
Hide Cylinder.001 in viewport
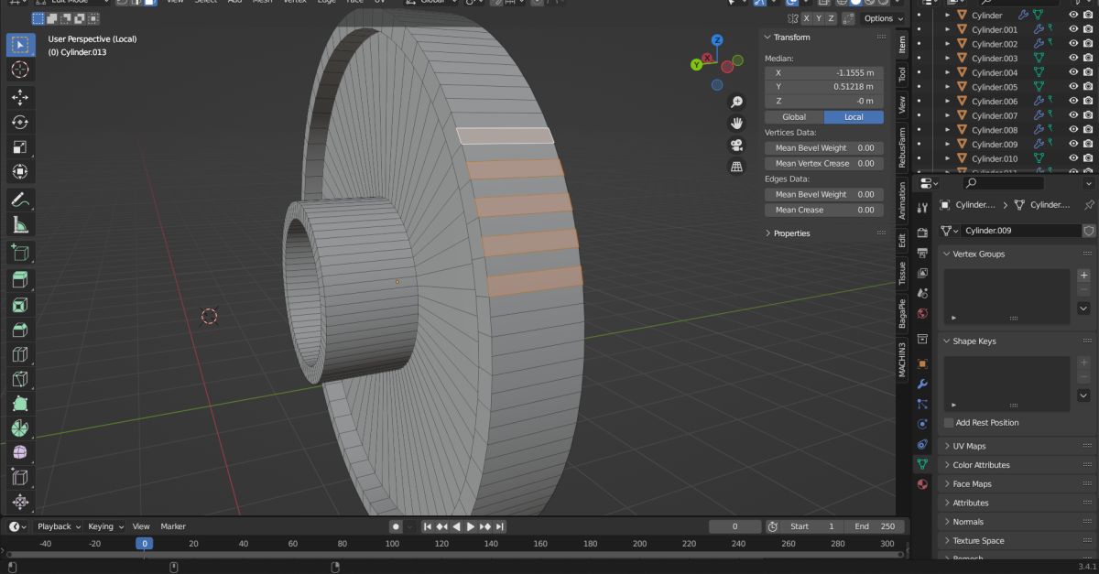pos(1073,29)
